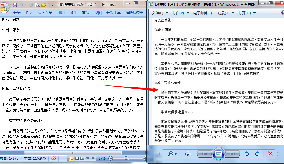Click the zoom slider thumb in Word
This screenshot has width=284, height=164.
click(x=126, y=158)
